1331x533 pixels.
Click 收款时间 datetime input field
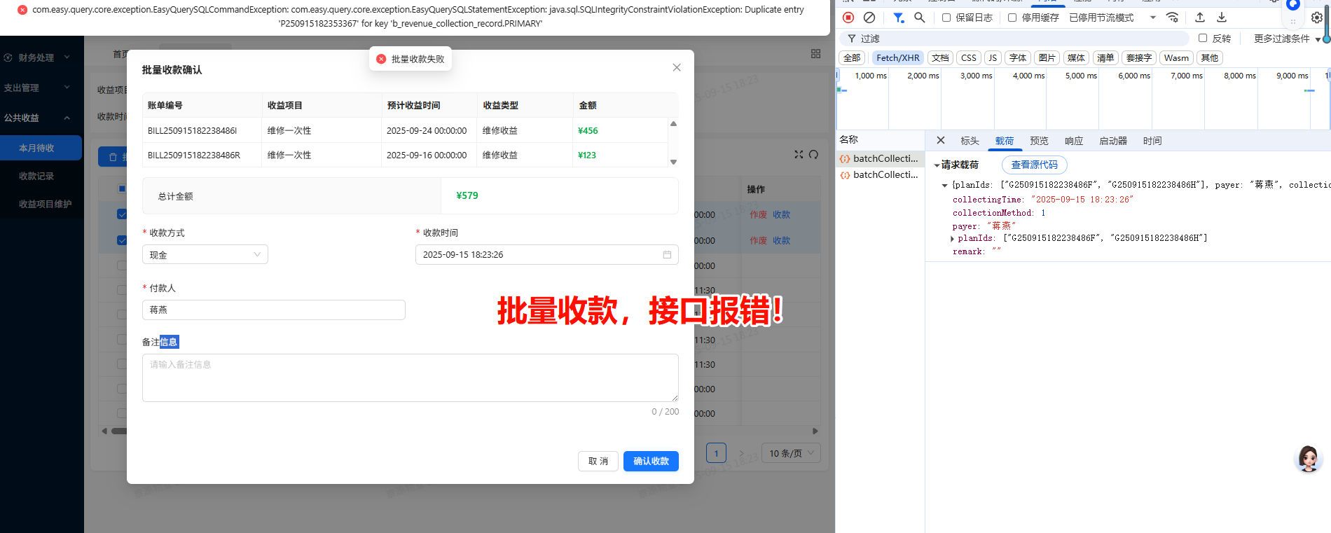point(547,254)
